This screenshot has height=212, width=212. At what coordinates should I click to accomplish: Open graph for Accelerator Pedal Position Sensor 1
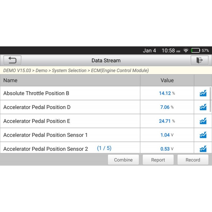(203, 135)
